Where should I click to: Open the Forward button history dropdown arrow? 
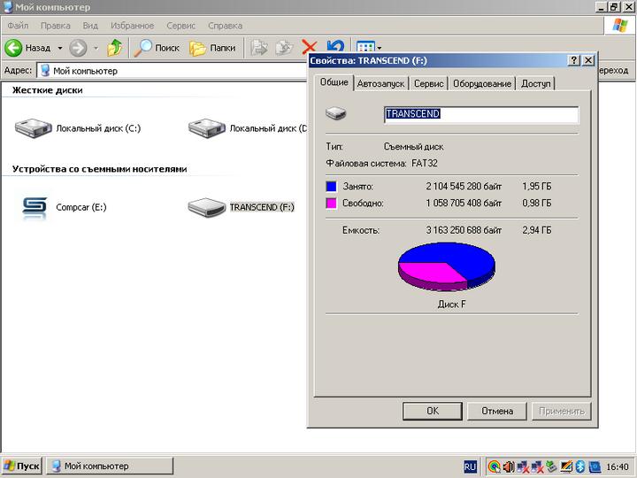(96, 48)
